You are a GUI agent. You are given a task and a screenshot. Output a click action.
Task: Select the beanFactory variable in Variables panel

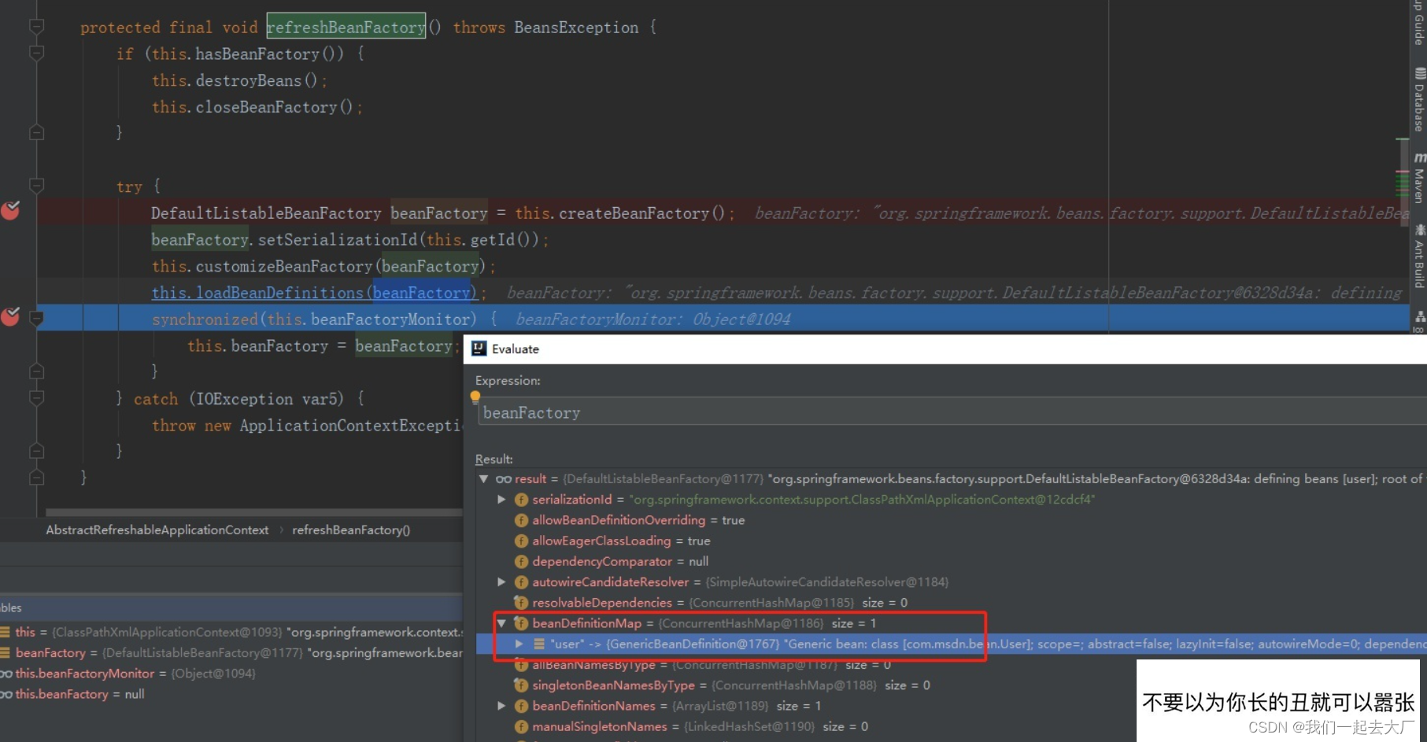(x=231, y=652)
